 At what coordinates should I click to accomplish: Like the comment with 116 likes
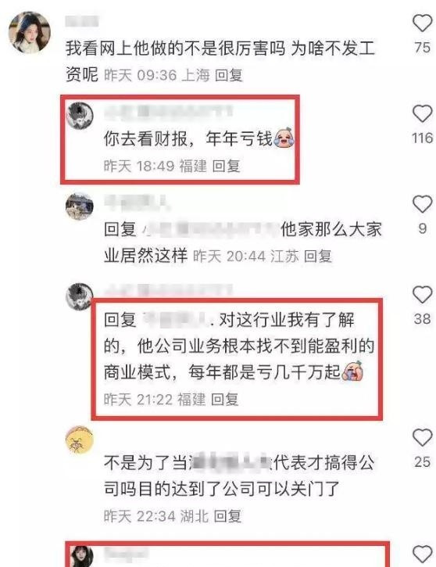[422, 114]
